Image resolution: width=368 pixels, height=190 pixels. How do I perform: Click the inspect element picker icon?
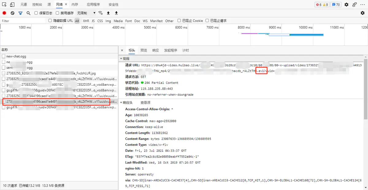tap(4, 5)
